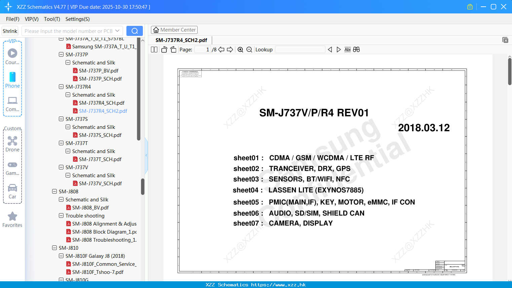Screen dimensions: 512x288
Task: Click the home icon in Member Center
Action: pyautogui.click(x=156, y=30)
